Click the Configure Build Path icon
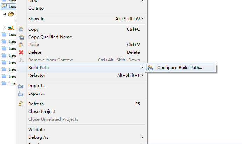 pyautogui.click(x=150, y=68)
